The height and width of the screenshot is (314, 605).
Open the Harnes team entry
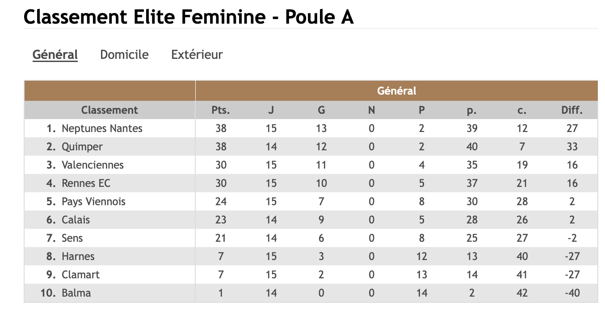(78, 256)
